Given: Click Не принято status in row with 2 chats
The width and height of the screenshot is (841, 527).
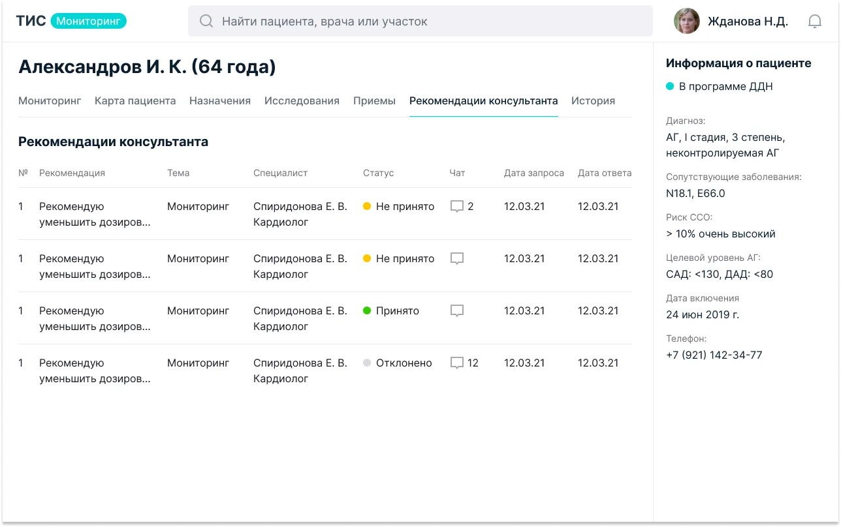Looking at the screenshot, I should coord(405,207).
